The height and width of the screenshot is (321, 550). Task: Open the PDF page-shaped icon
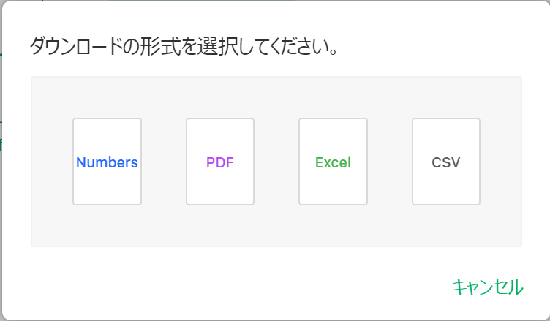coord(220,162)
